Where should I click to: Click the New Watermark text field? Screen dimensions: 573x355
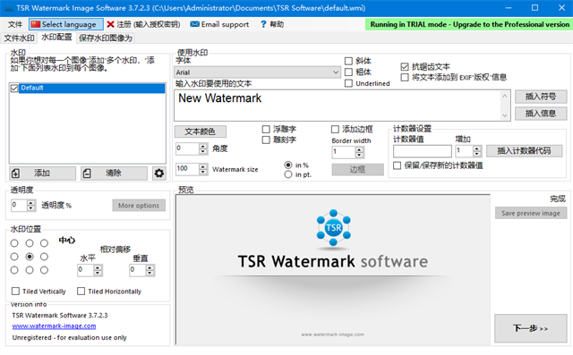338,106
